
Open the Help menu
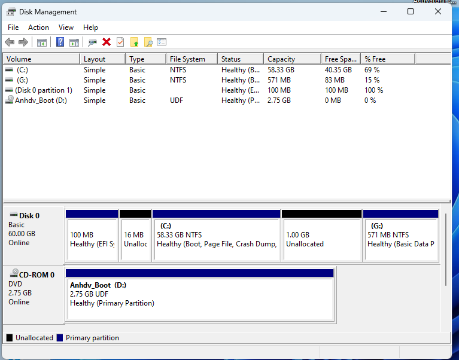(x=90, y=28)
